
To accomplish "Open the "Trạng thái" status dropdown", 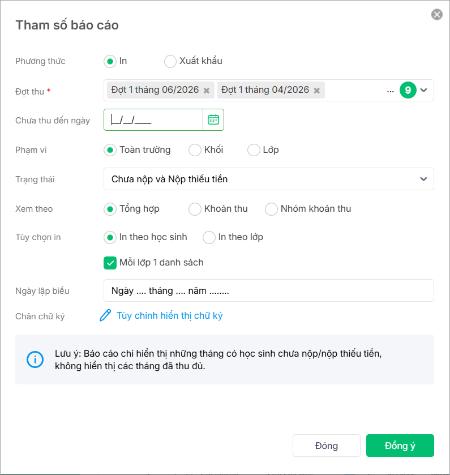I will point(269,179).
